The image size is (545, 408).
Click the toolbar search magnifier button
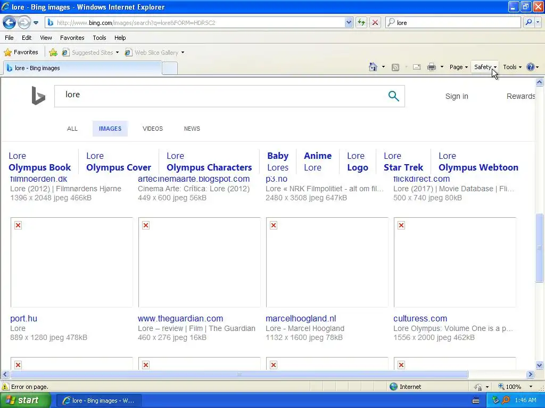(529, 22)
